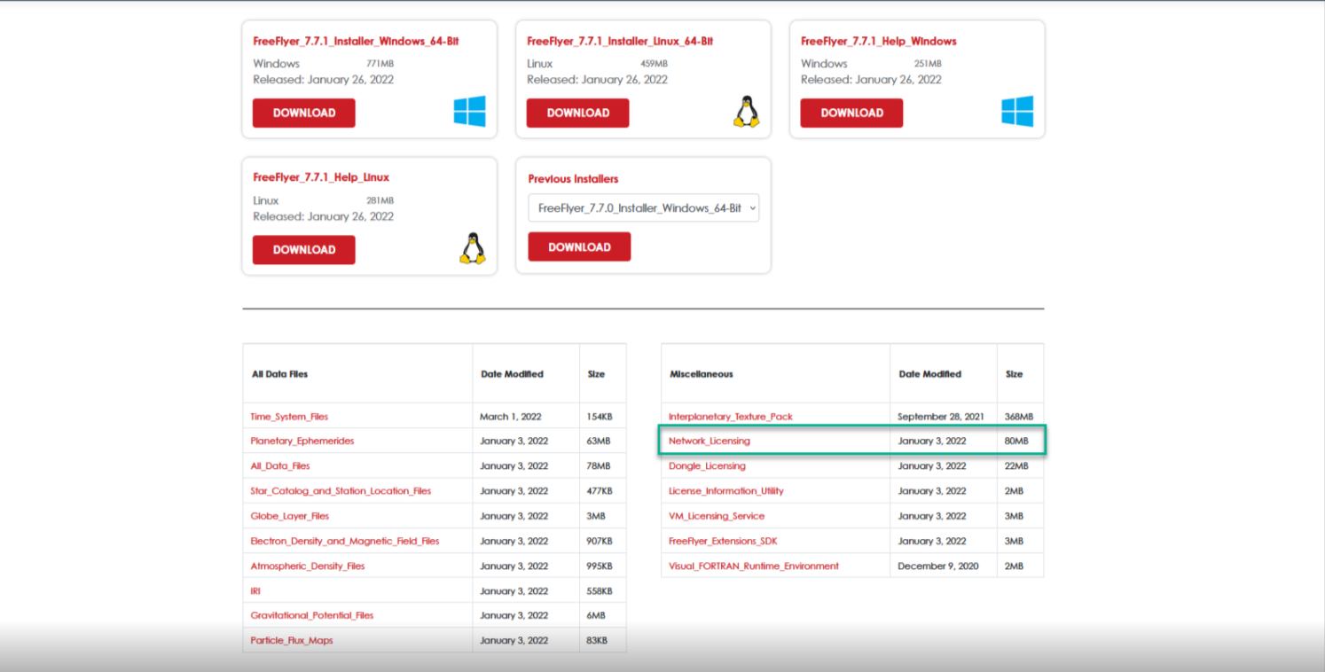Open the Planetary_Ephemerides link
The height and width of the screenshot is (672, 1325).
click(302, 441)
